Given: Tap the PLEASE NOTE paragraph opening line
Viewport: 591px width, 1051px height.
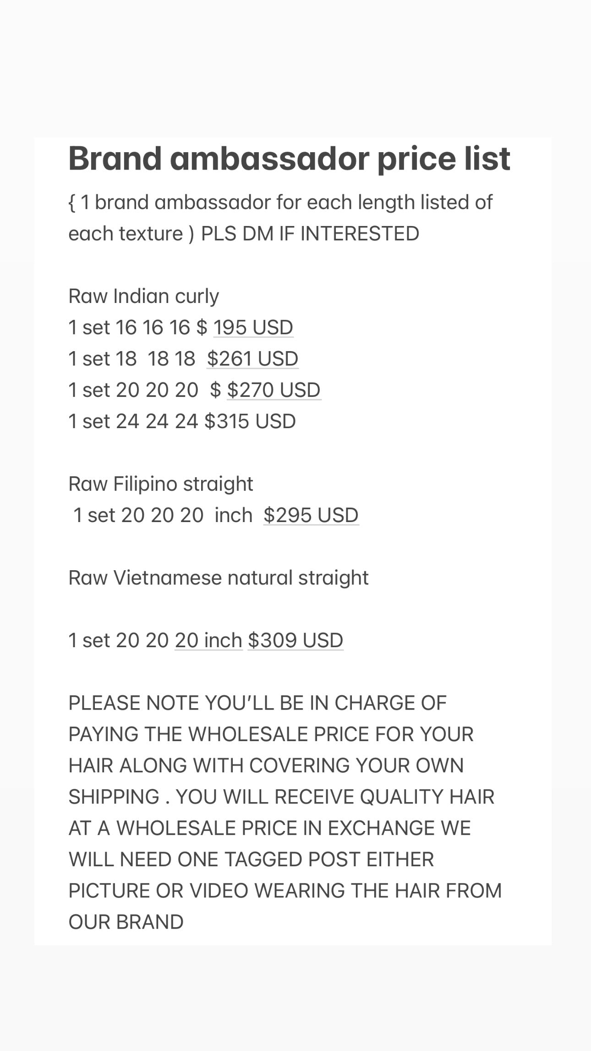Looking at the screenshot, I should coord(257,703).
